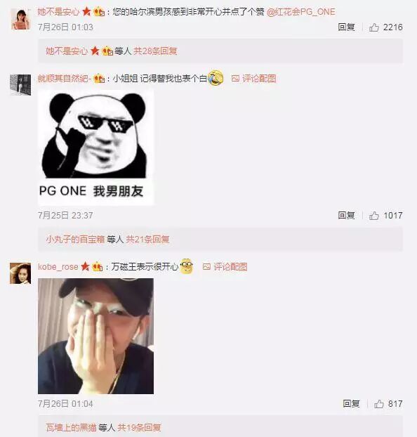
Task: Open the avatar of user kobe_rose
Action: tap(20, 273)
